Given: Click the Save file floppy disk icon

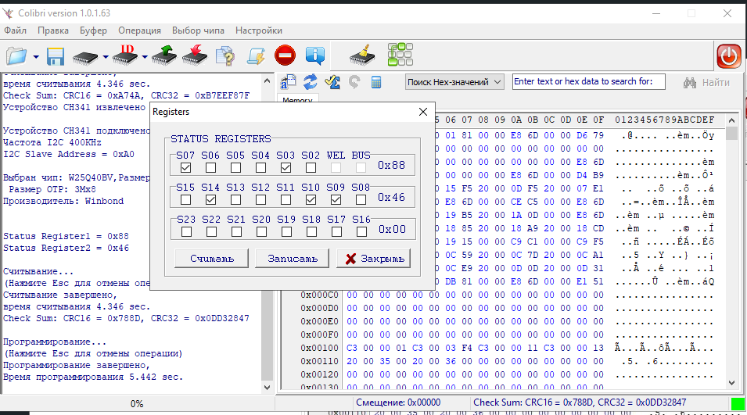Looking at the screenshot, I should point(55,56).
